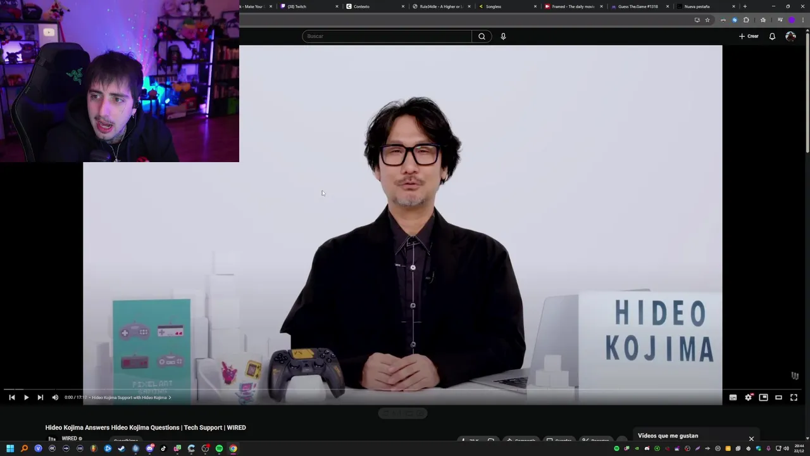Open YouTube notifications bell
This screenshot has width=810, height=456.
point(772,36)
